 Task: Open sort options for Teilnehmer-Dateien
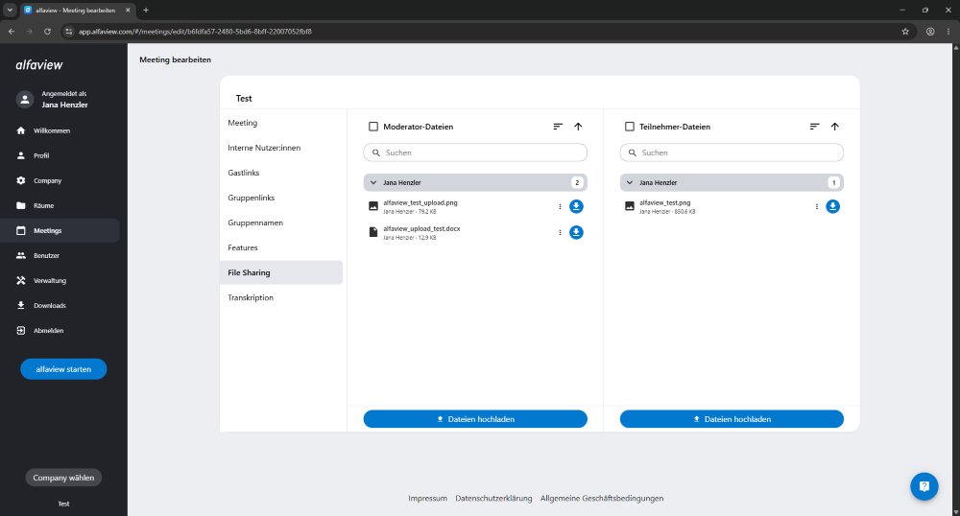coord(814,127)
